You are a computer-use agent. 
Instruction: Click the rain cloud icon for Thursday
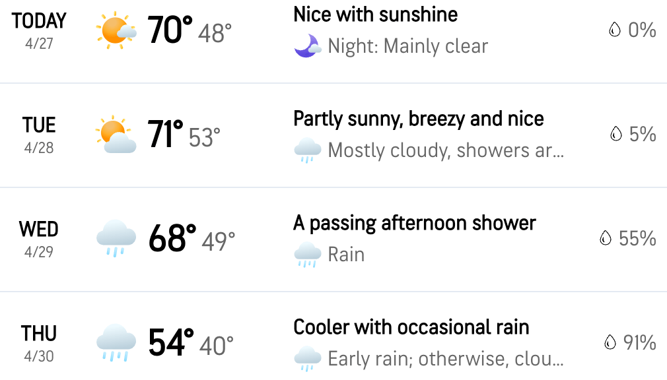(x=116, y=342)
